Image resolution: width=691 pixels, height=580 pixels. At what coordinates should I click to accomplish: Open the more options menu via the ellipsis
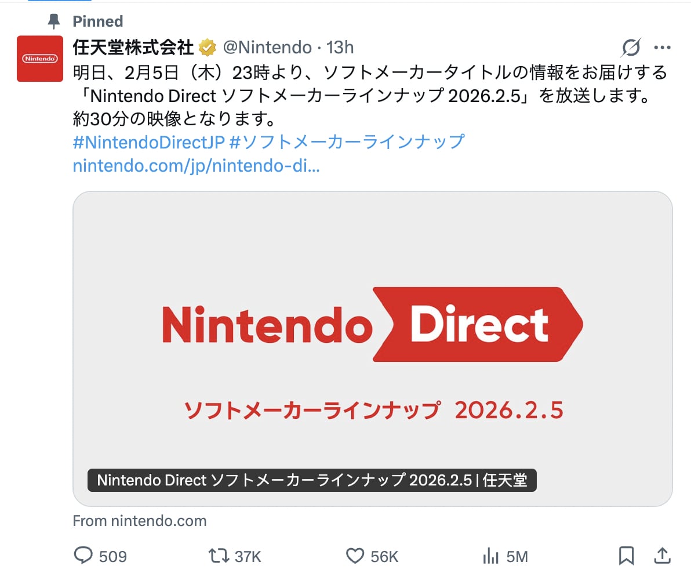(x=662, y=47)
